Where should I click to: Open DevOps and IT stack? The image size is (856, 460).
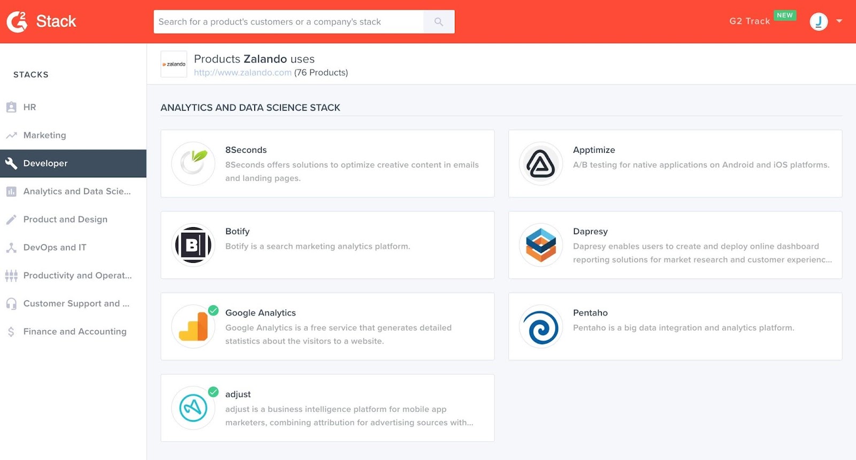click(73, 247)
